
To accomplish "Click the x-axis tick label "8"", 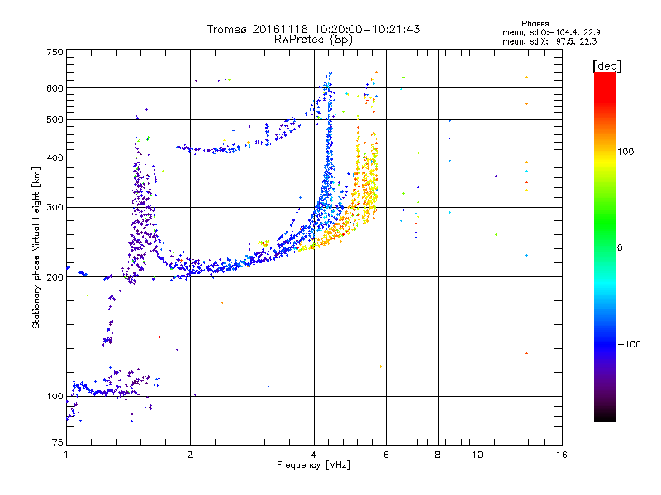I will (x=438, y=455).
